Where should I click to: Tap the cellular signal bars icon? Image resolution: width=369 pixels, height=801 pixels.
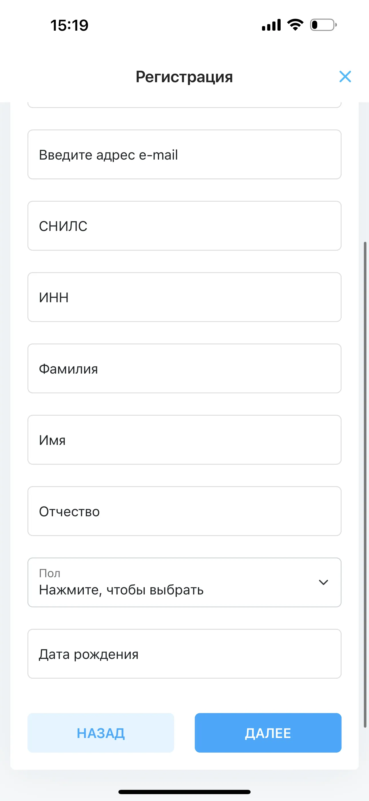[x=271, y=25]
